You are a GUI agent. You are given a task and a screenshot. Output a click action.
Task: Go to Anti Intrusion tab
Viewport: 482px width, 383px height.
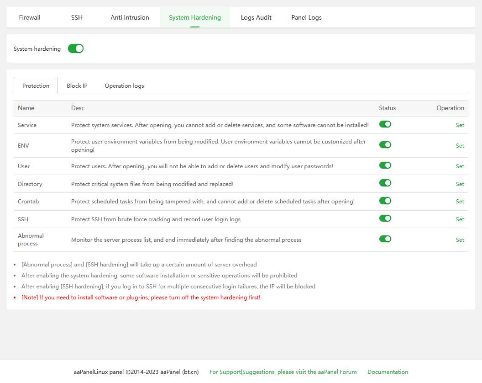pyautogui.click(x=130, y=17)
